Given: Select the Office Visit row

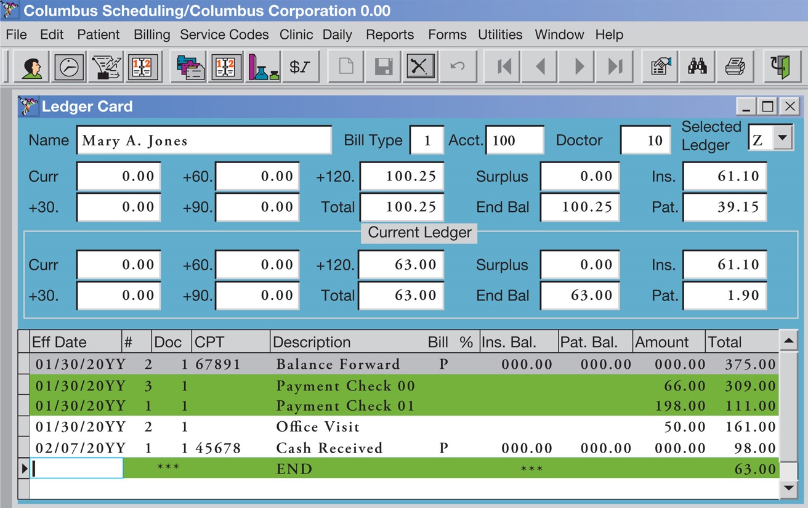Looking at the screenshot, I should point(404,427).
